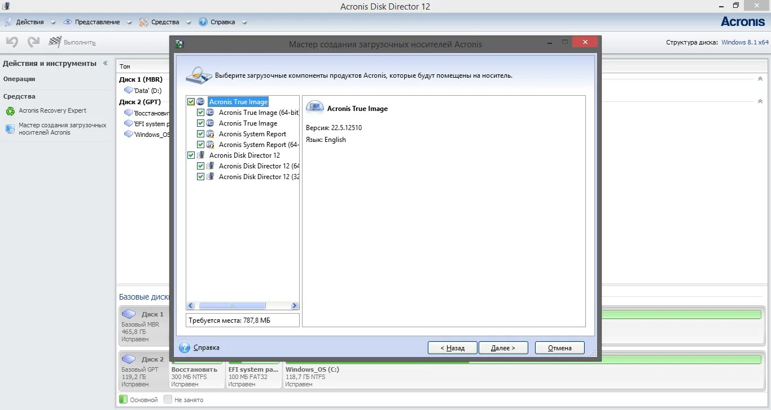Image resolution: width=771 pixels, height=410 pixels.
Task: Click the Справка link in the wizard footer
Action: pyautogui.click(x=207, y=347)
